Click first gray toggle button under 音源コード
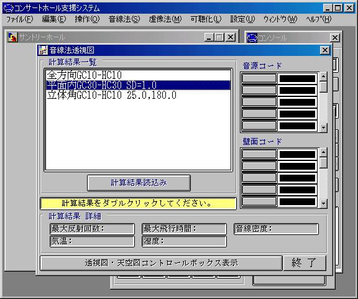The width and height of the screenshot is (358, 299). [x=259, y=78]
